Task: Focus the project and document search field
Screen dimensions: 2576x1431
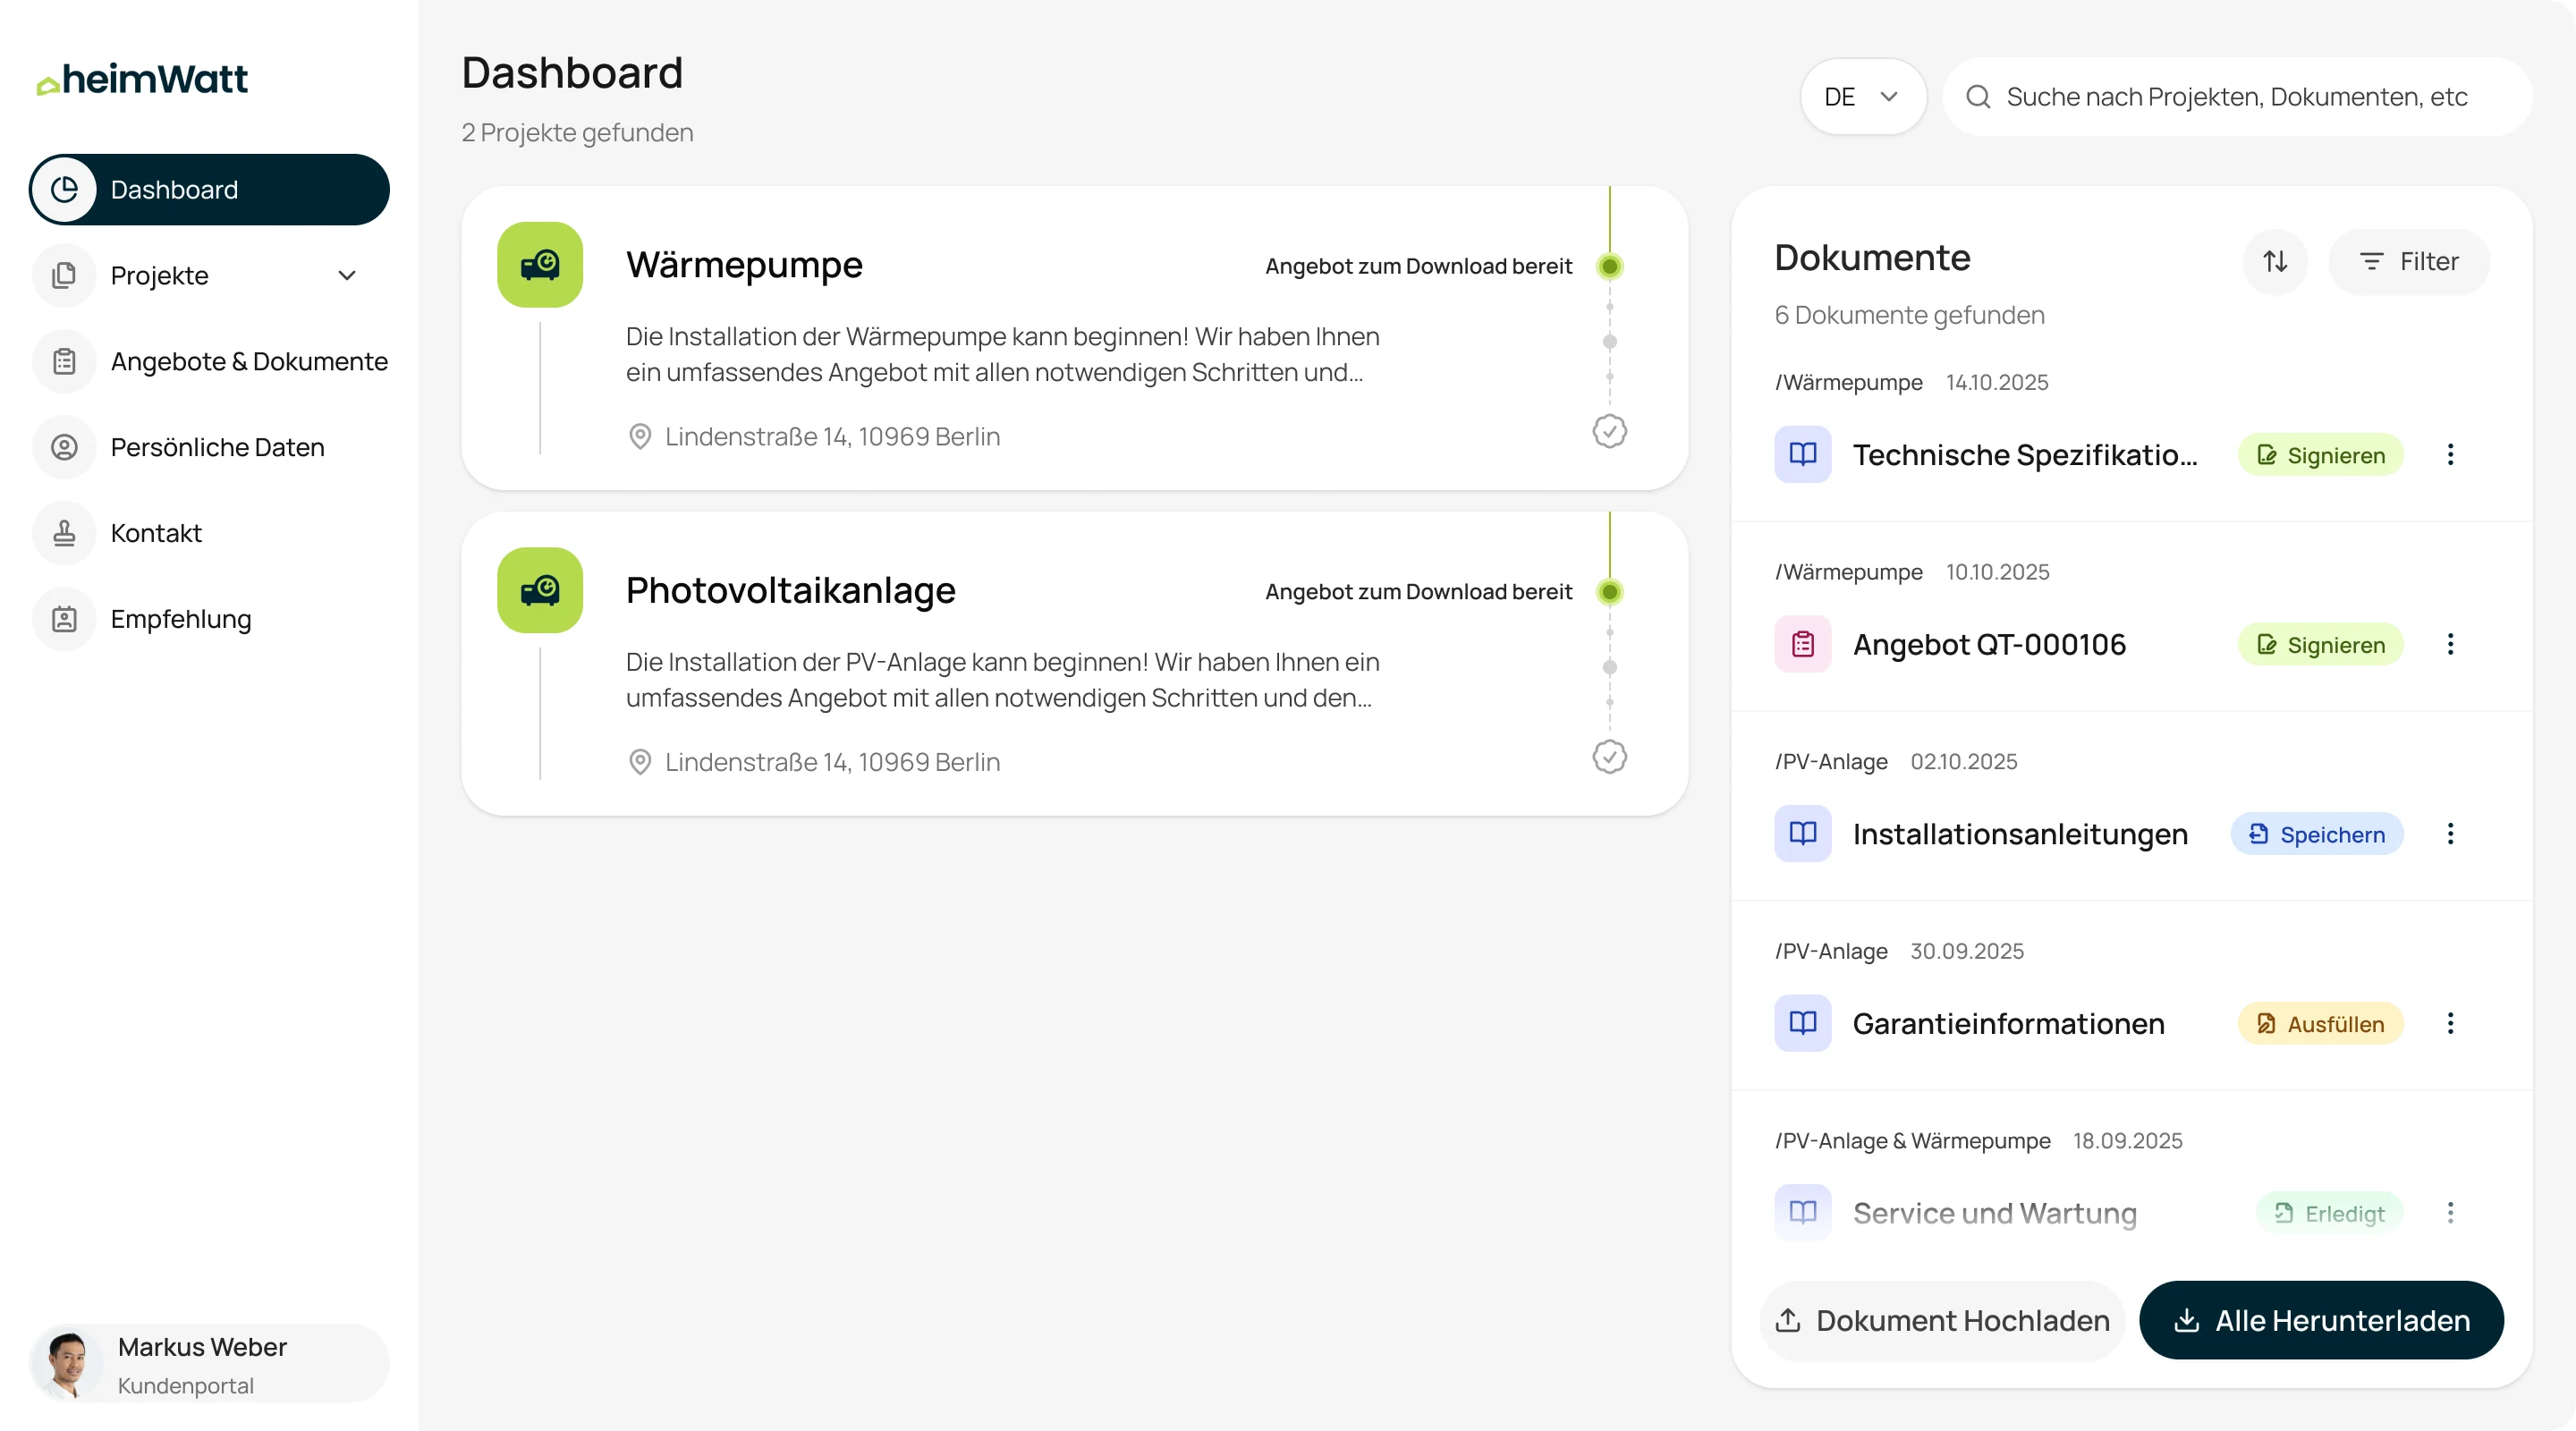Action: pyautogui.click(x=2236, y=97)
